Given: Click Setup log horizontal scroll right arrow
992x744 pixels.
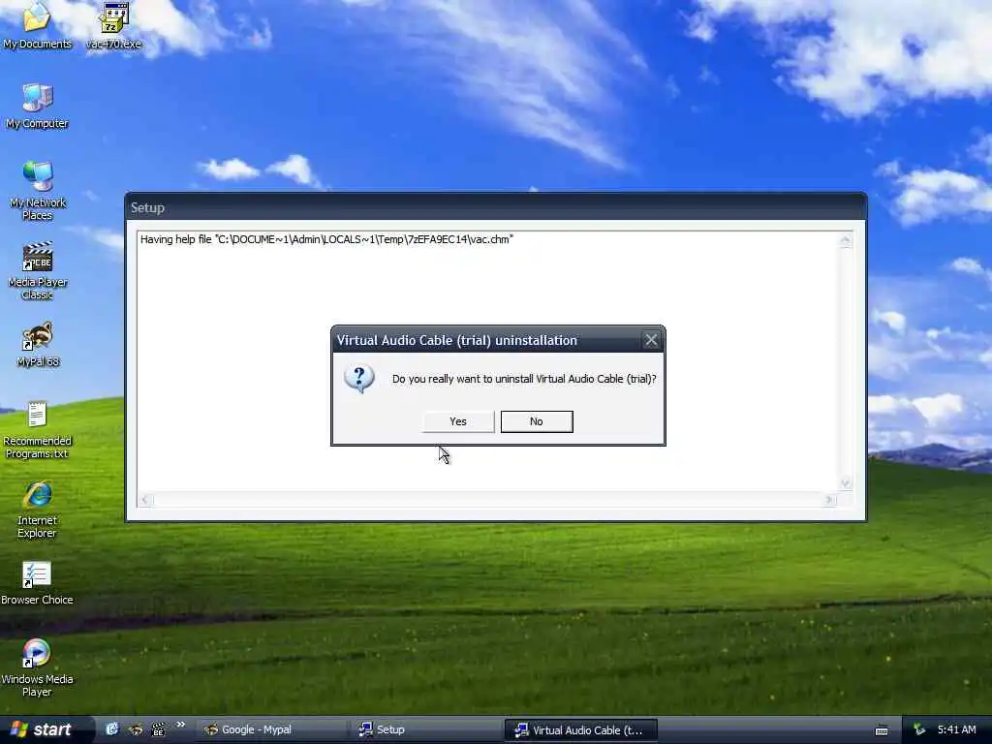Looking at the screenshot, I should click(829, 499).
